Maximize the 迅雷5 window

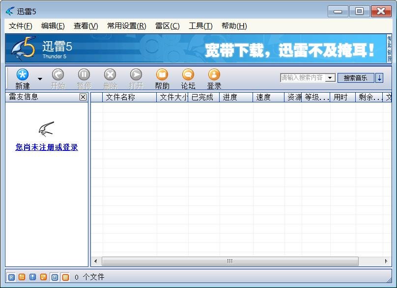359,11
